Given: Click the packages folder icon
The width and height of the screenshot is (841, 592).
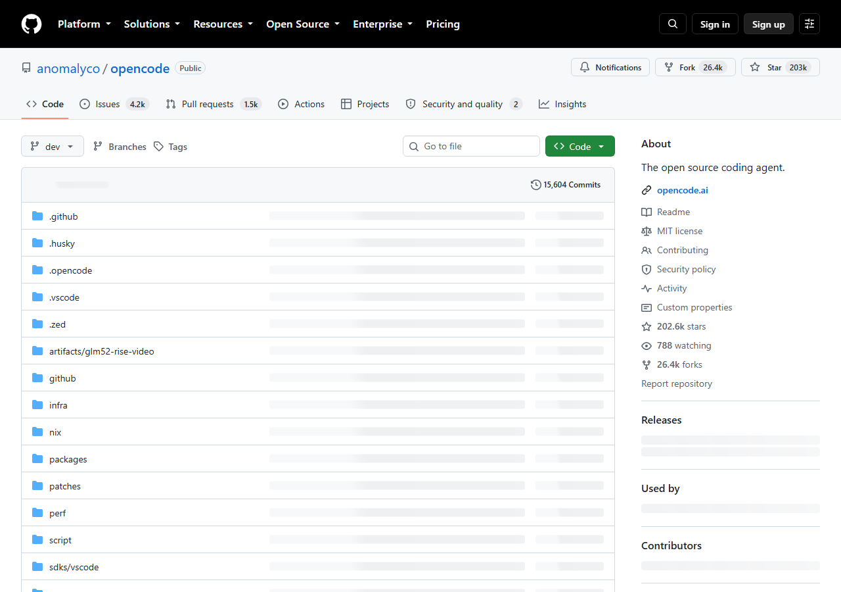Looking at the screenshot, I should (37, 459).
